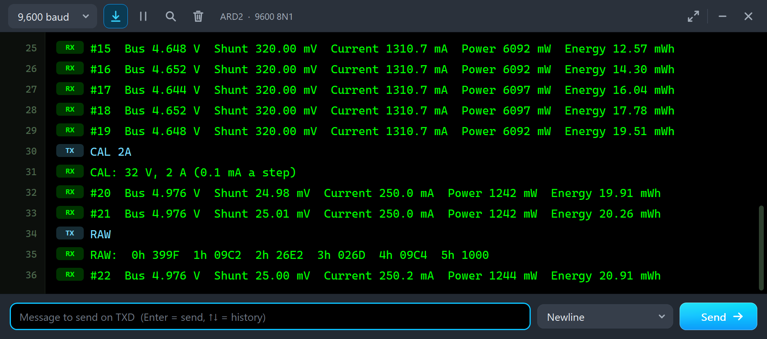This screenshot has height=339, width=767.
Task: Focus the TXD message input field
Action: coord(270,317)
